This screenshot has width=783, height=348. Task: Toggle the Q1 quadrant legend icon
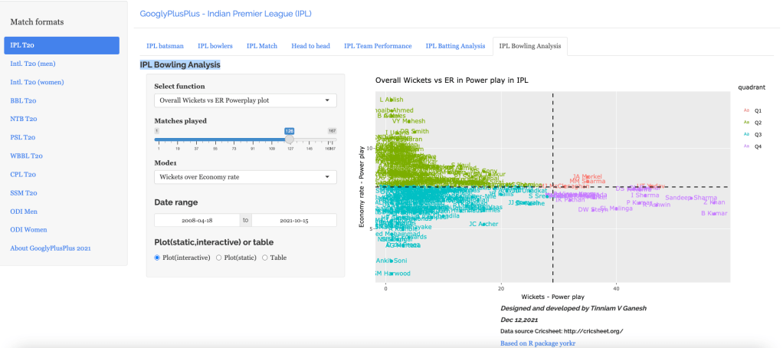point(746,110)
